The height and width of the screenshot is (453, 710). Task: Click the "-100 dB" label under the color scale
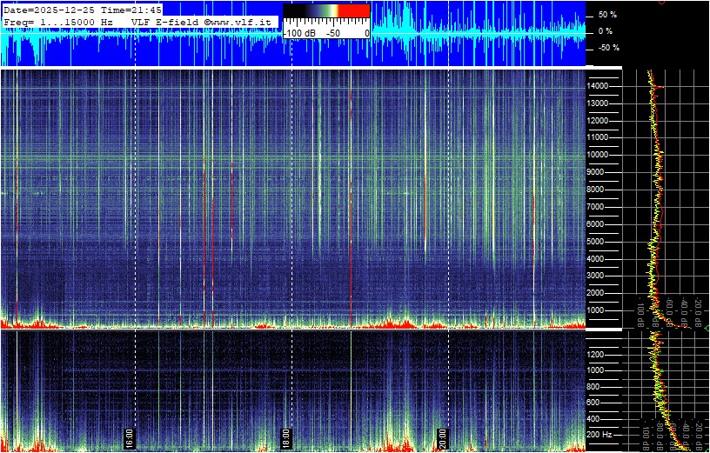tap(298, 34)
